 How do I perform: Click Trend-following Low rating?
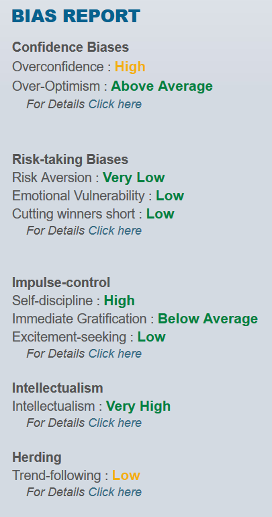tap(126, 475)
